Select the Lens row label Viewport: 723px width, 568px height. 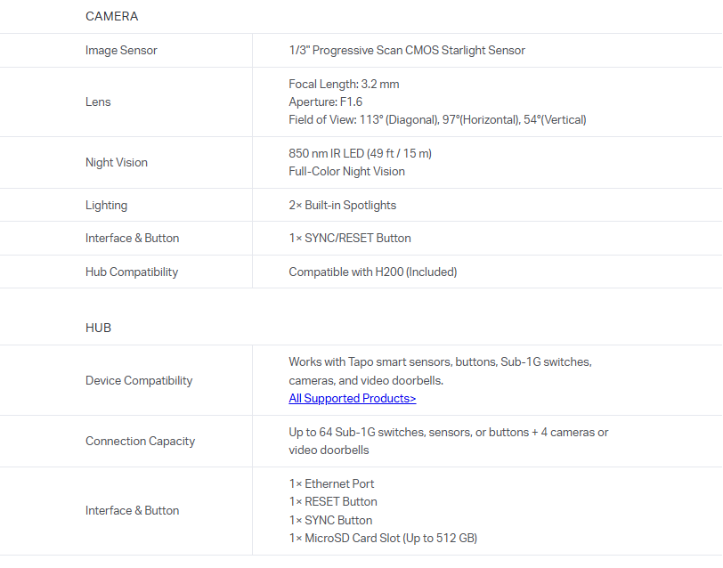98,101
